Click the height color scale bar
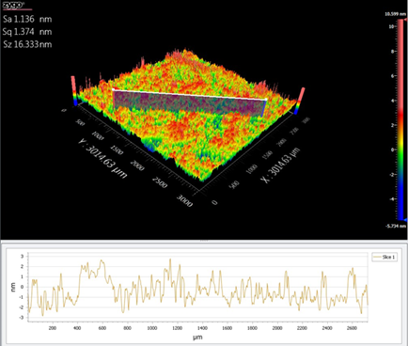This screenshot has height=346, width=408. pyautogui.click(x=400, y=119)
